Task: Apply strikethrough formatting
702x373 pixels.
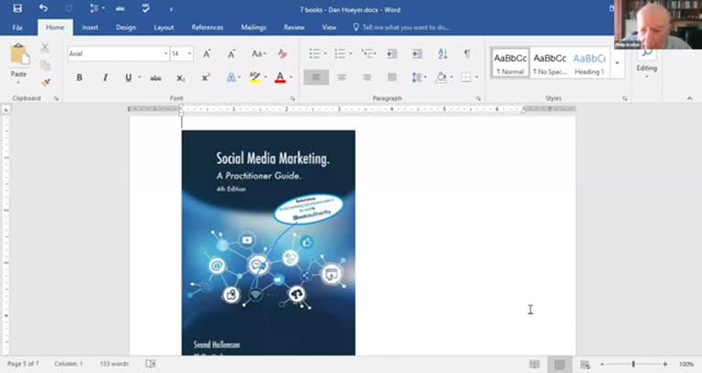Action: tap(155, 78)
